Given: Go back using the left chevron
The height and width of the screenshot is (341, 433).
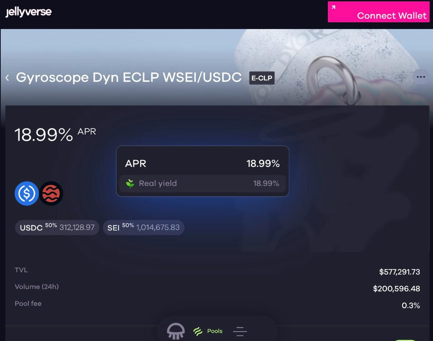Looking at the screenshot, I should [7, 78].
